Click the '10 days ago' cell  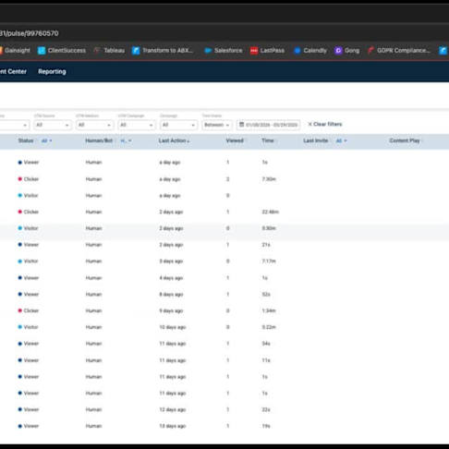coord(173,327)
